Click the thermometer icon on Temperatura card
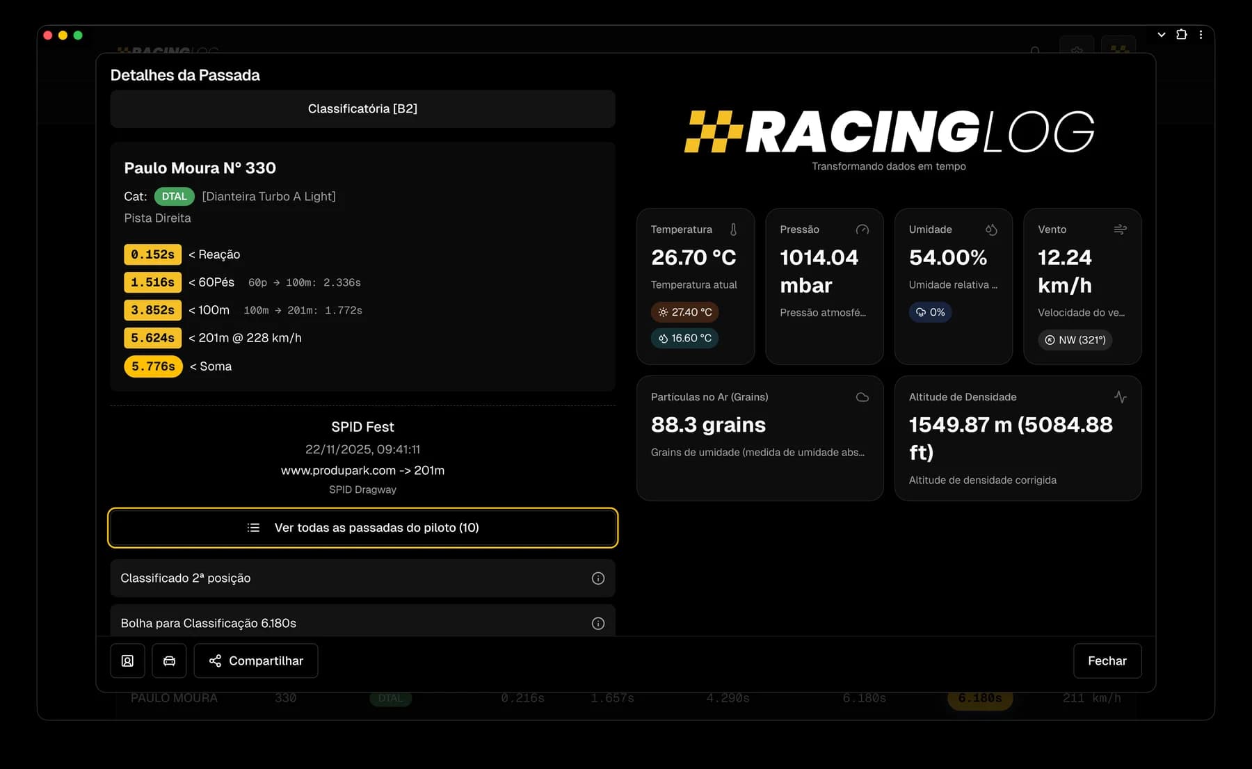 tap(733, 229)
